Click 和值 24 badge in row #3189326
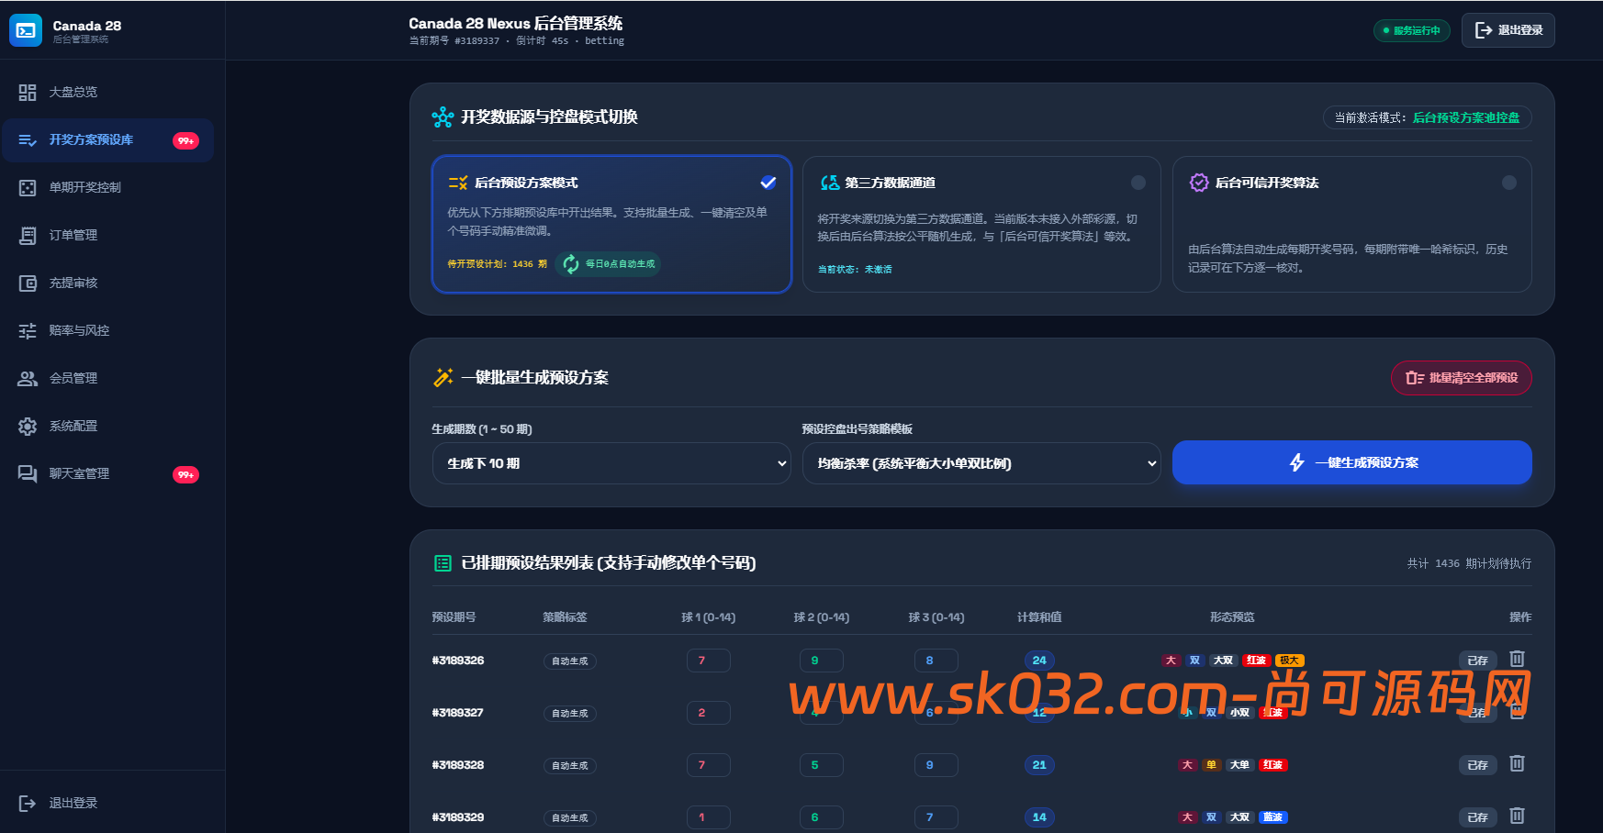This screenshot has height=833, width=1603. pos(1039,661)
